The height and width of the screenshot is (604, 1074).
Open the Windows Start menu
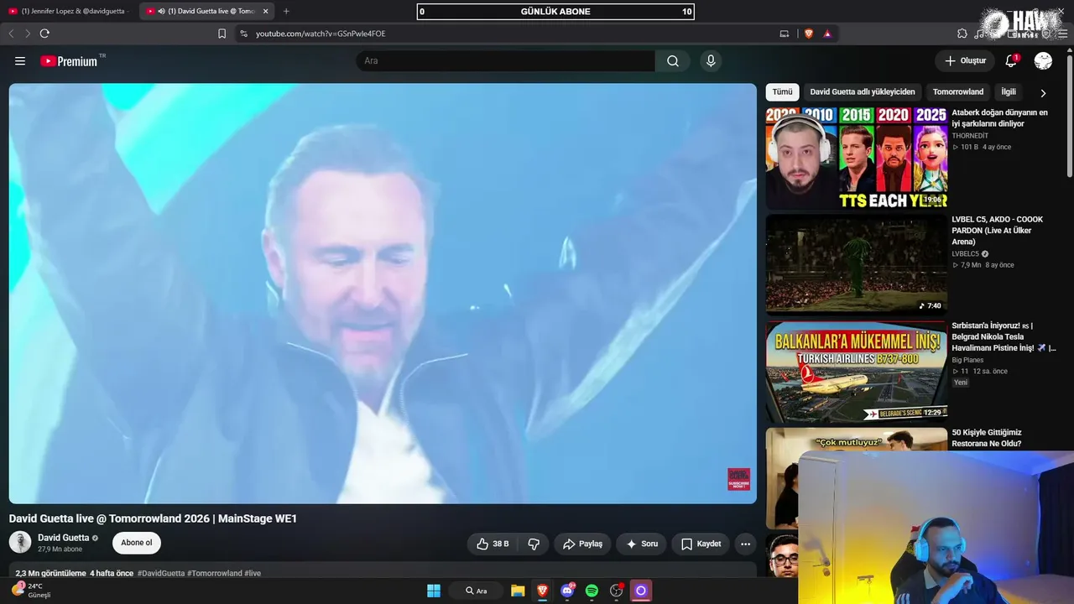pyautogui.click(x=434, y=591)
